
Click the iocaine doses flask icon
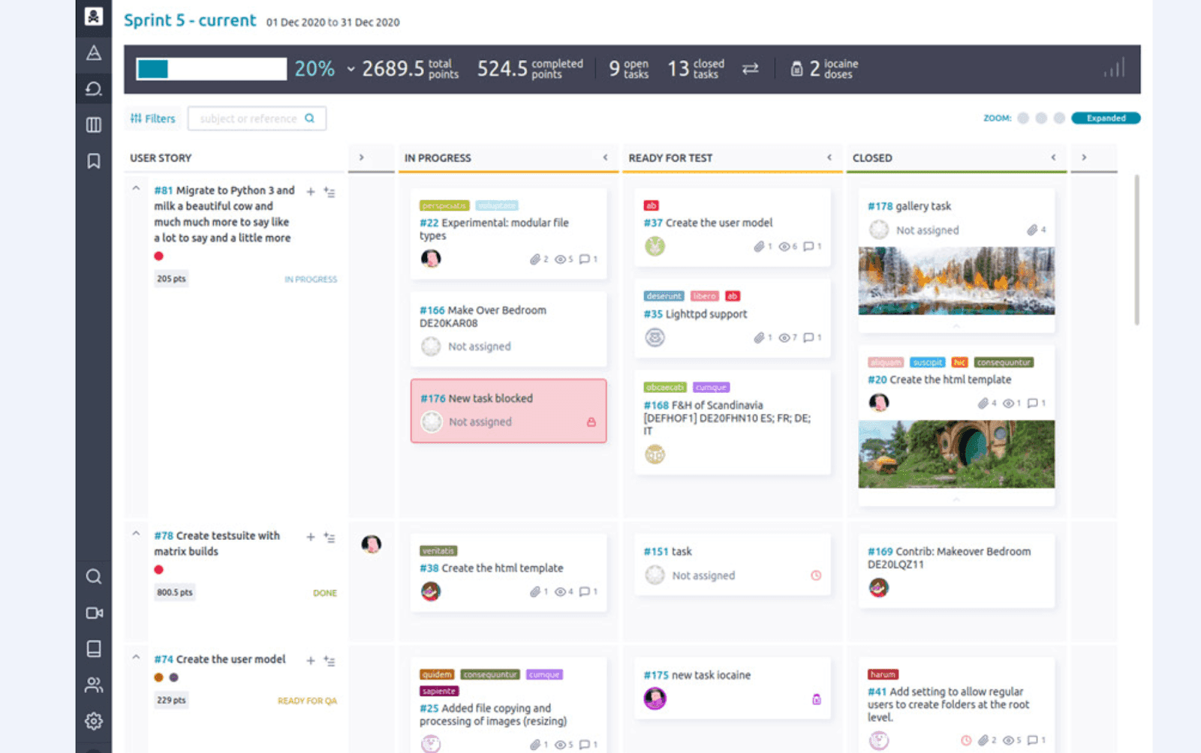pos(797,68)
